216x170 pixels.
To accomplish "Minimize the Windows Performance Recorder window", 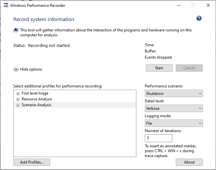I will [179, 6].
